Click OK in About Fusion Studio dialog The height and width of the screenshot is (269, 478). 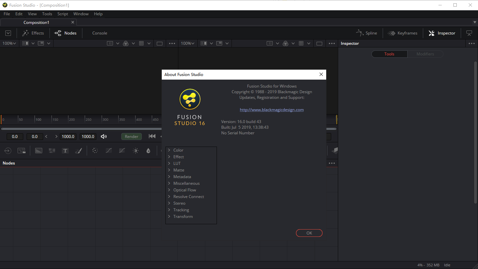coord(309,233)
